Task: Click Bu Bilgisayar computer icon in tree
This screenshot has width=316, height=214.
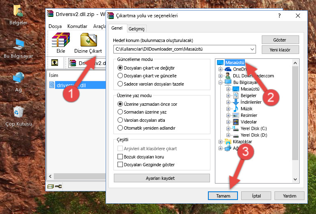Action: [228, 82]
